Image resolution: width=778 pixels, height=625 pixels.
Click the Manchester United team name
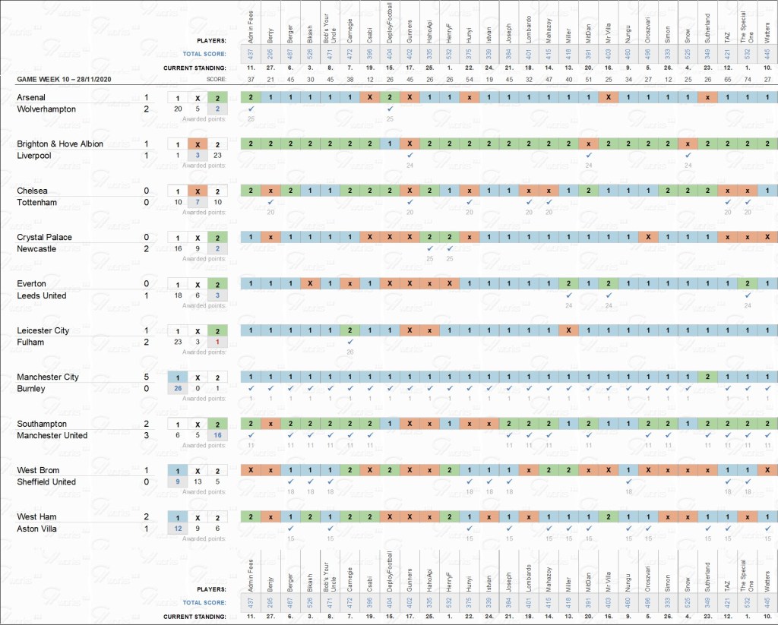coord(52,436)
